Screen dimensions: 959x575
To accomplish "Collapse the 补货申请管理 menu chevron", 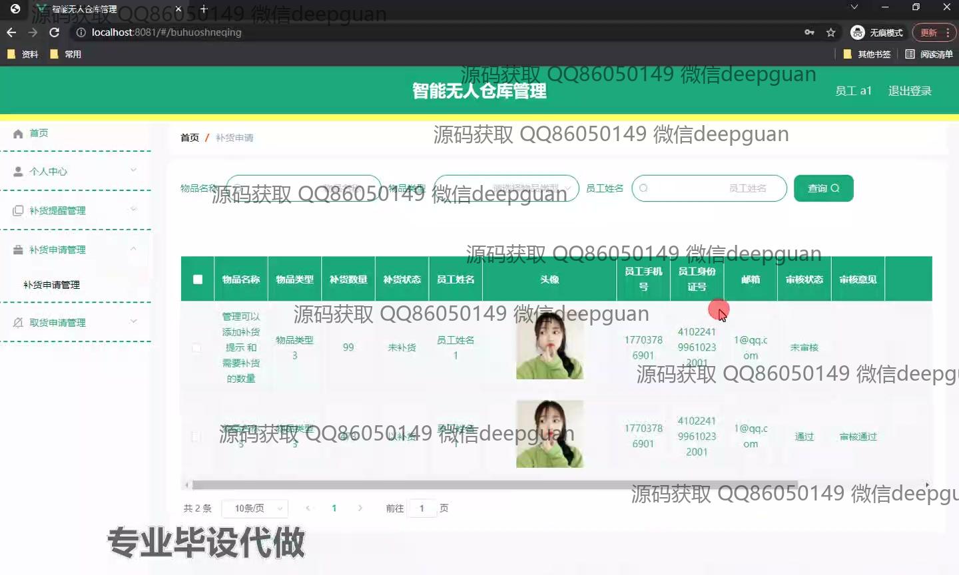I will (133, 250).
